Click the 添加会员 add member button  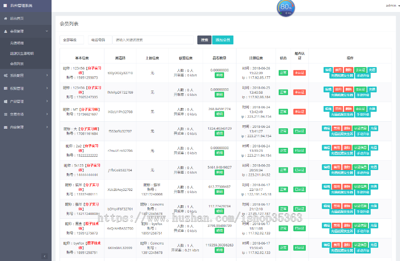[x=223, y=40]
